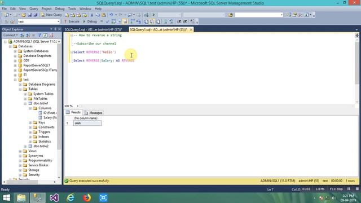Click the olleh result cell
Screen dimensions: 361x203
[x=87, y=123]
